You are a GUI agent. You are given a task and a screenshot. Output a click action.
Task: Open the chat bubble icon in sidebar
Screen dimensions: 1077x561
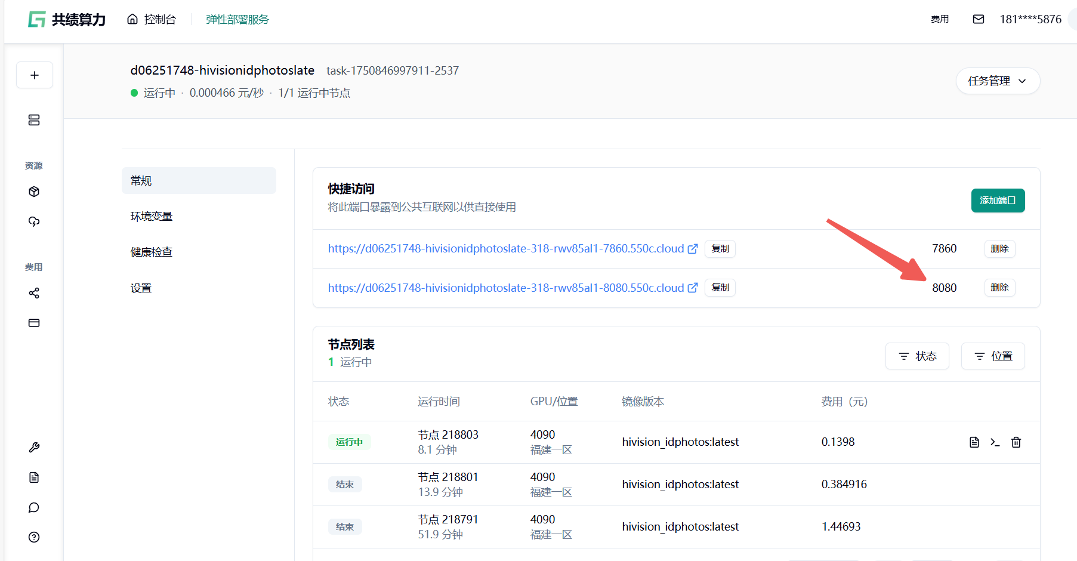pyautogui.click(x=34, y=507)
